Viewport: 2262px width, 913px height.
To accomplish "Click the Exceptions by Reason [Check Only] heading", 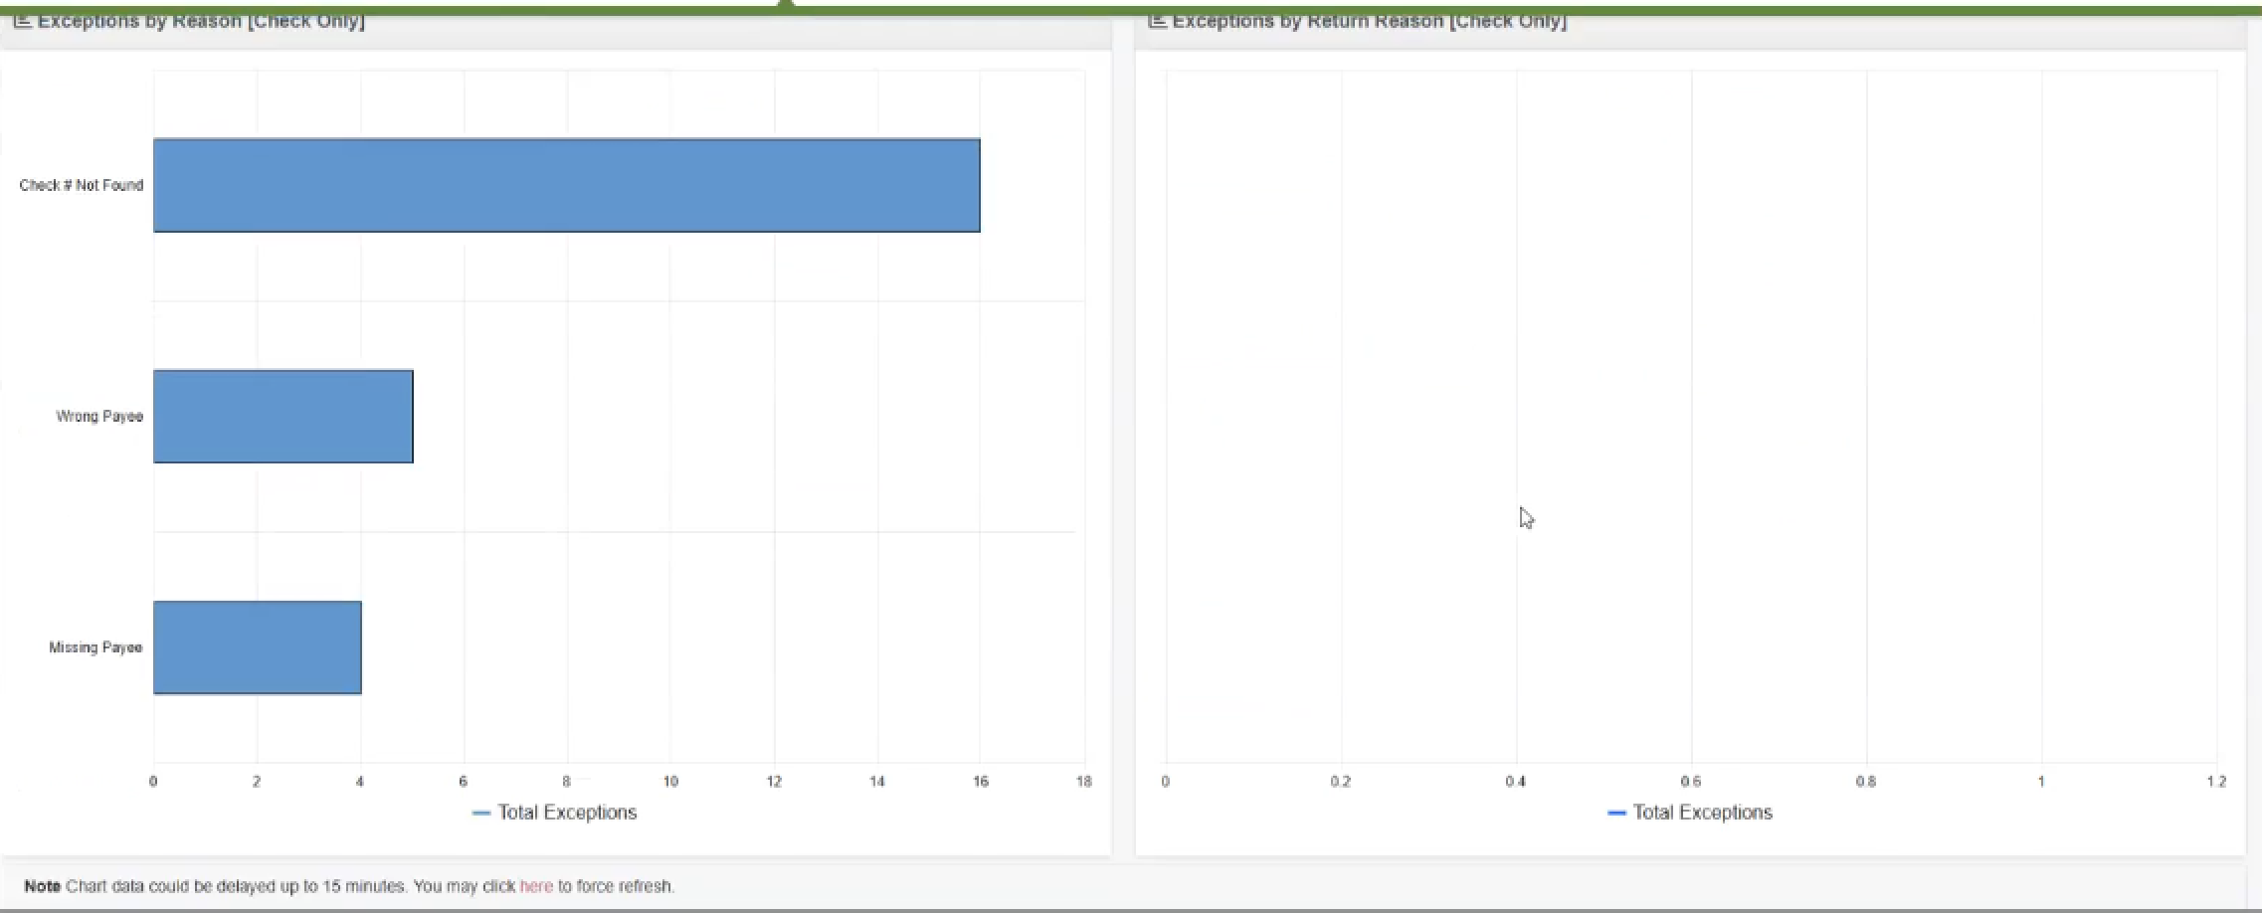I will tap(201, 21).
